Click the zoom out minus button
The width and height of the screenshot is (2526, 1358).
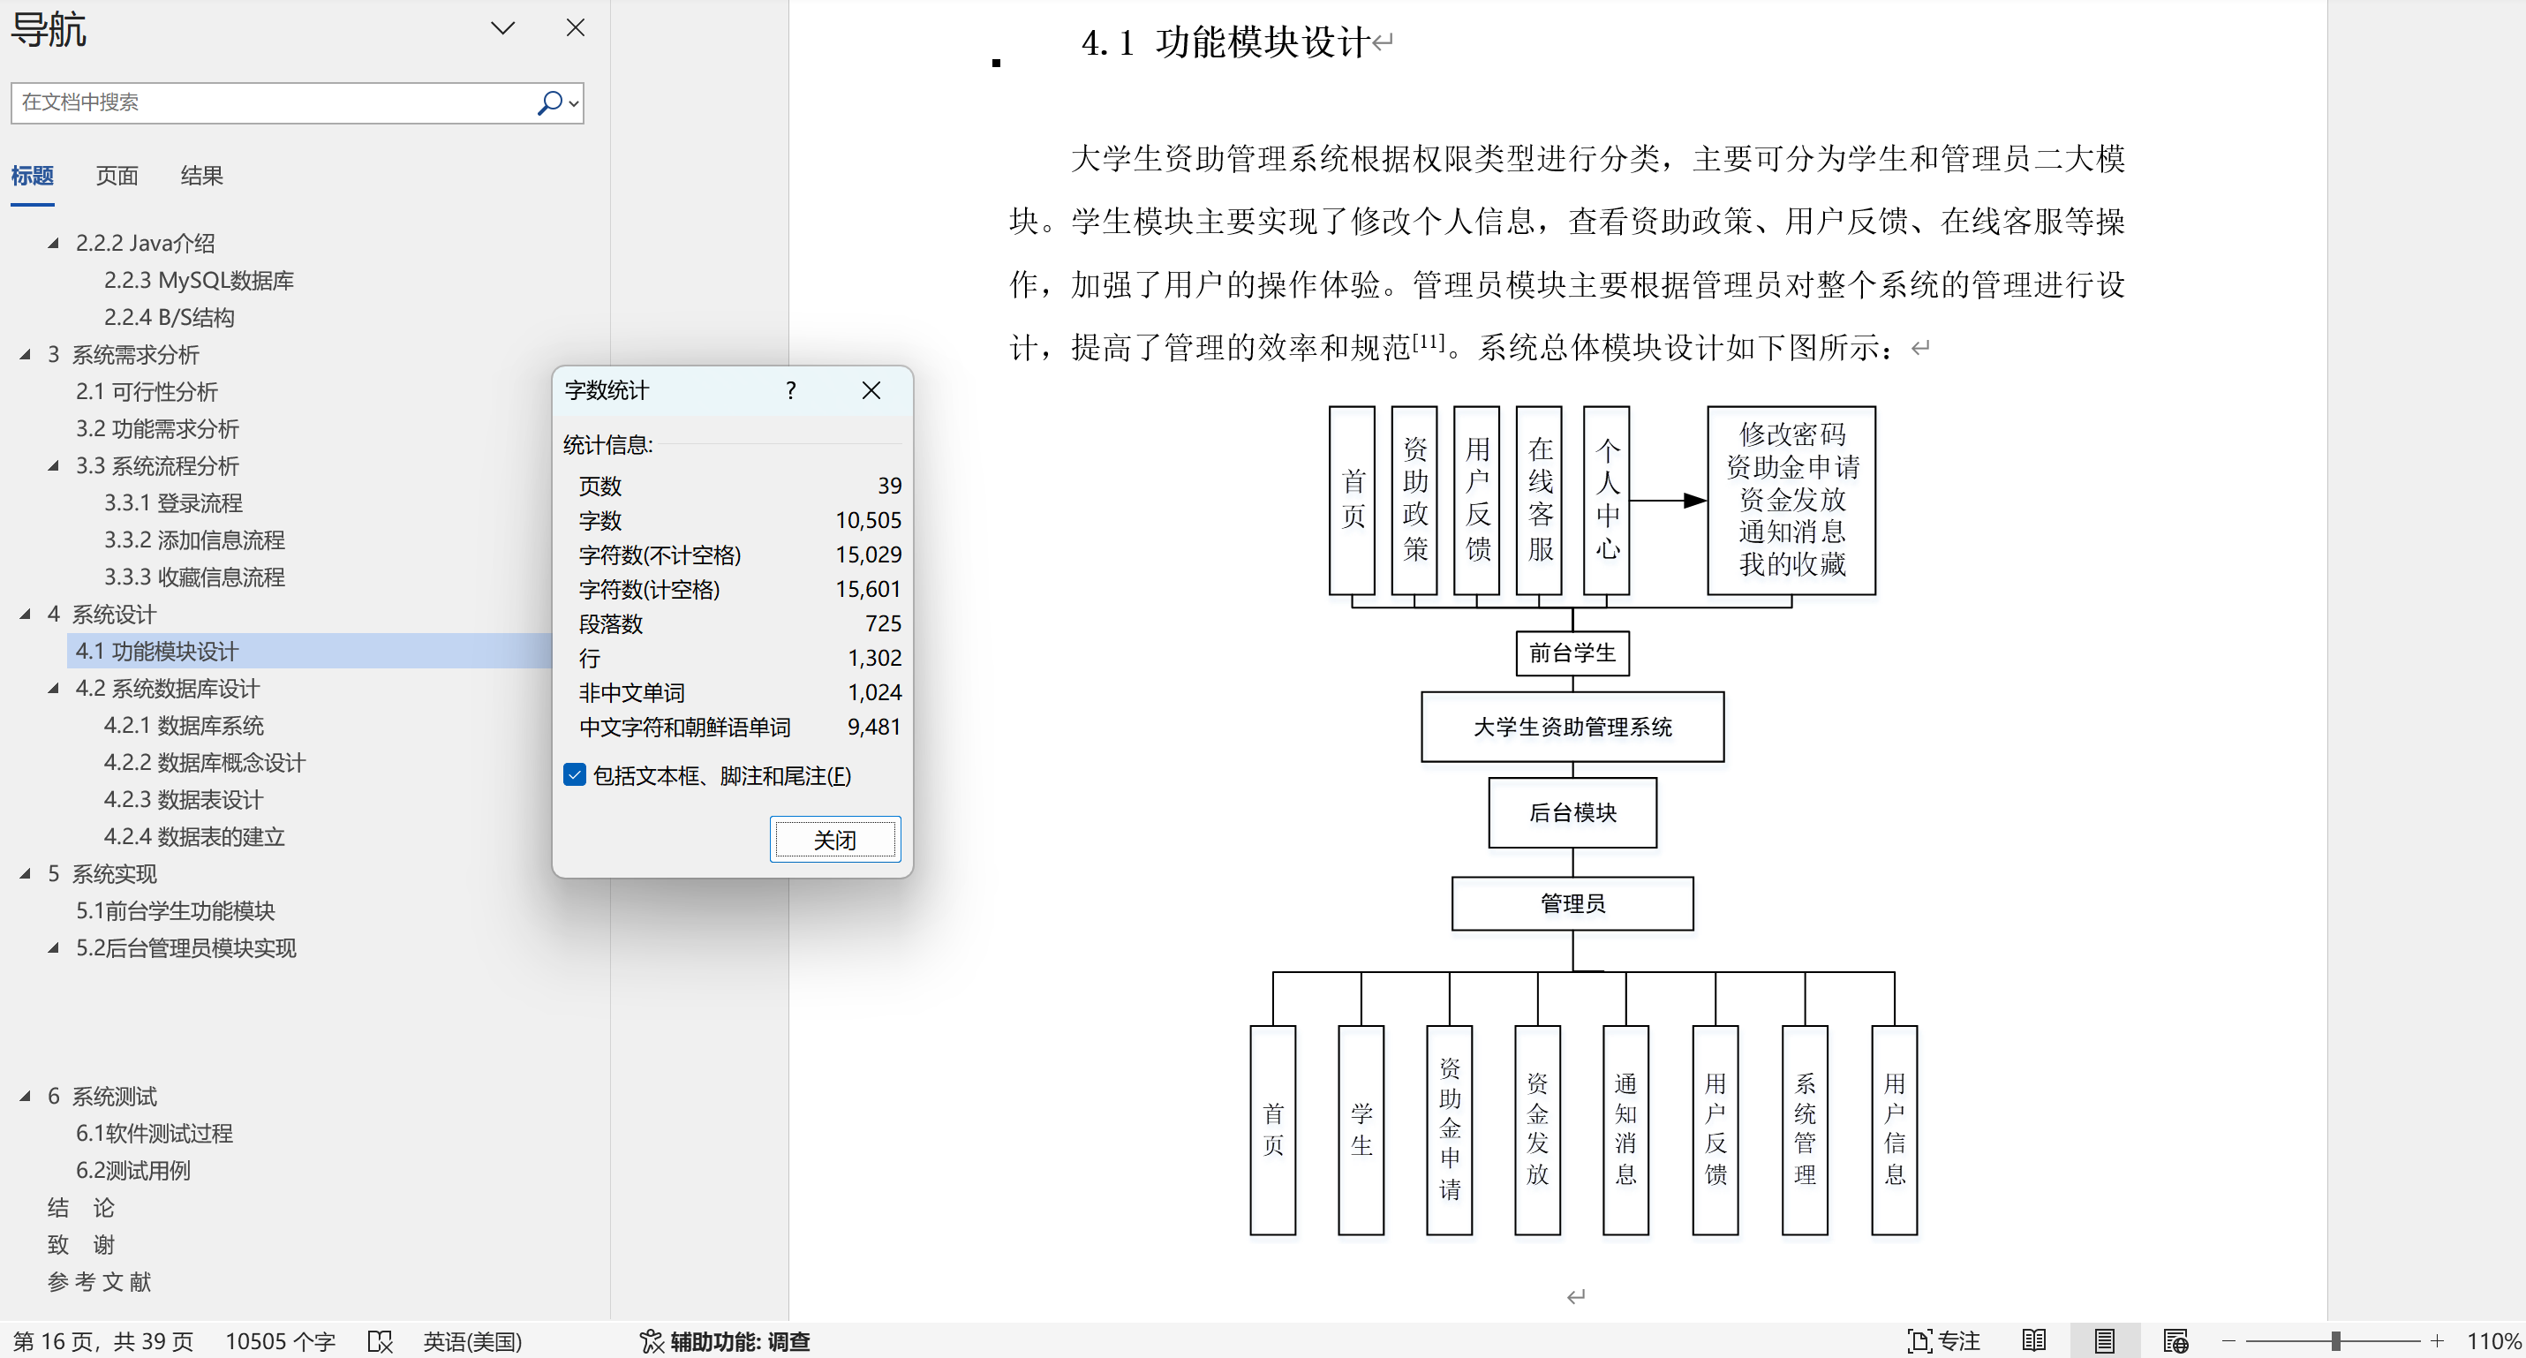tap(2228, 1340)
